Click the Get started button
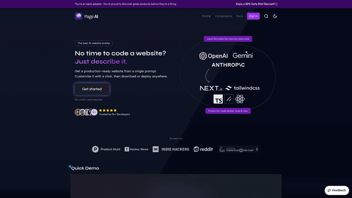The width and height of the screenshot is (352, 198). coord(92,89)
